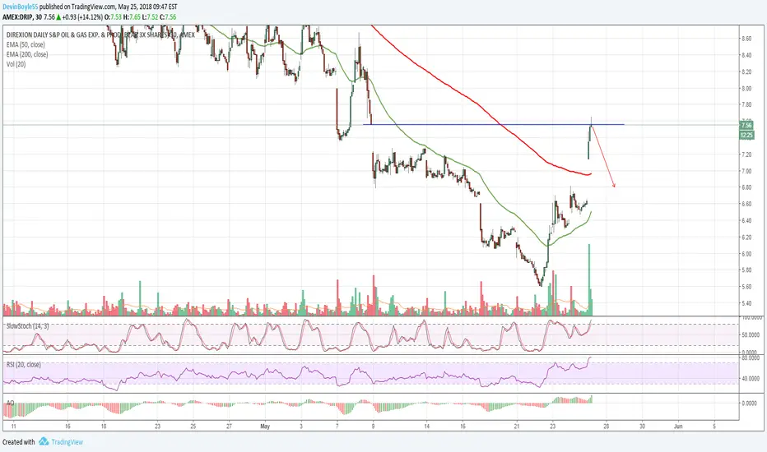Click the current price tag 7.56
The width and height of the screenshot is (767, 452).
click(x=746, y=126)
